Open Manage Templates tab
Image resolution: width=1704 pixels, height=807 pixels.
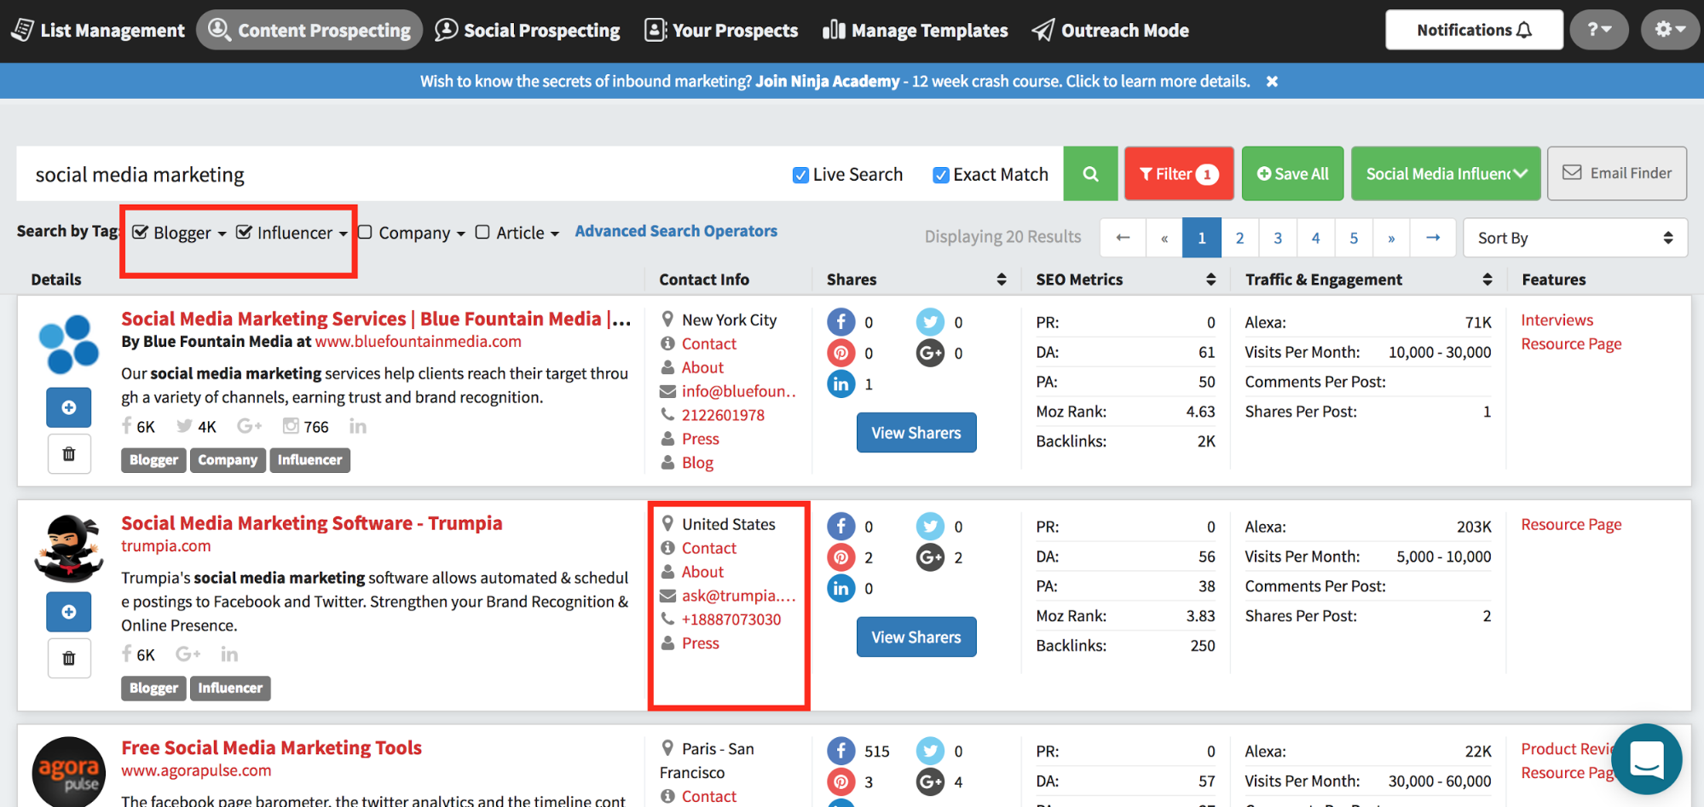915,31
